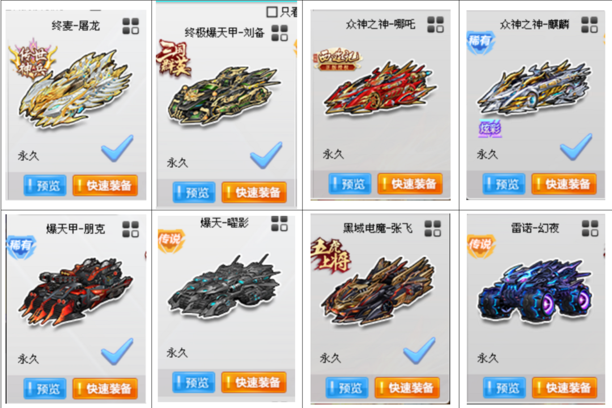The width and height of the screenshot is (612, 408).
Task: Open grid icon on 雷诺-幻夜 card
Action: 590,228
